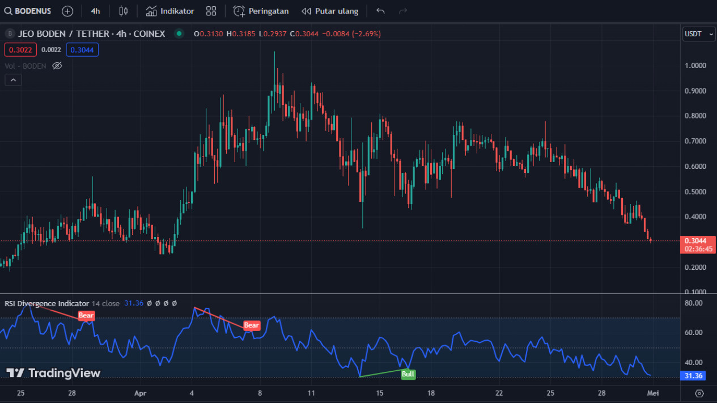Change chart type via candlestick icon
717x403 pixels.
(124, 11)
